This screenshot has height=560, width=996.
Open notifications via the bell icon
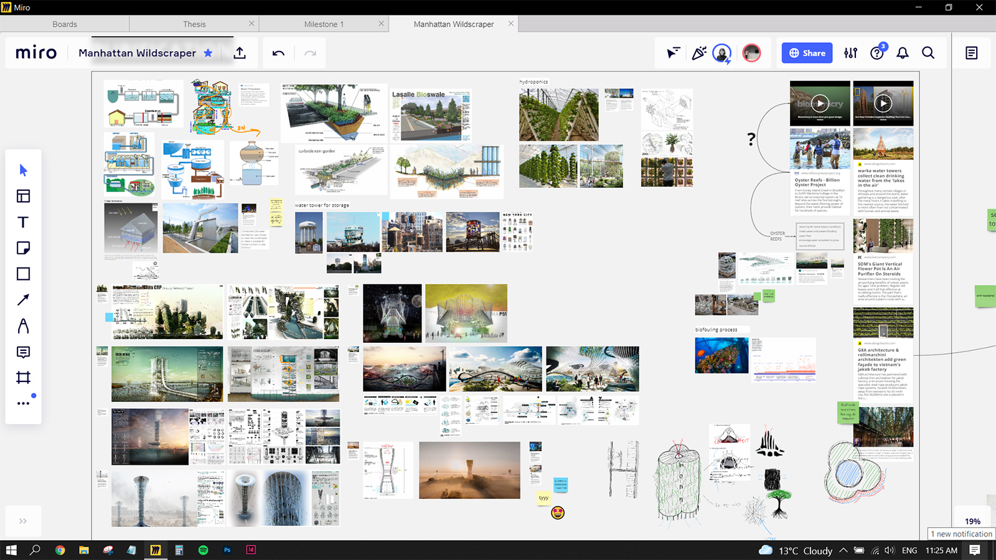pos(903,53)
